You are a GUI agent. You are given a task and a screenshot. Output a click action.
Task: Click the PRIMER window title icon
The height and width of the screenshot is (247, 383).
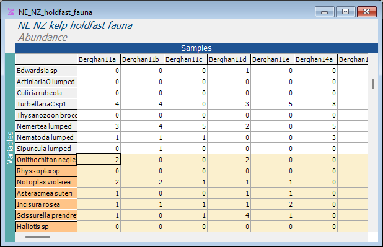pos(11,12)
